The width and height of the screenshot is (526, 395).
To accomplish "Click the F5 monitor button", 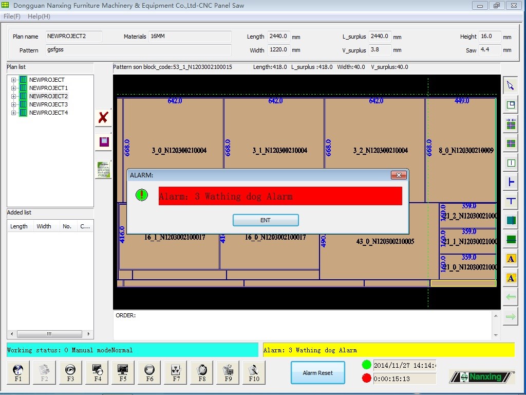I will click(123, 372).
